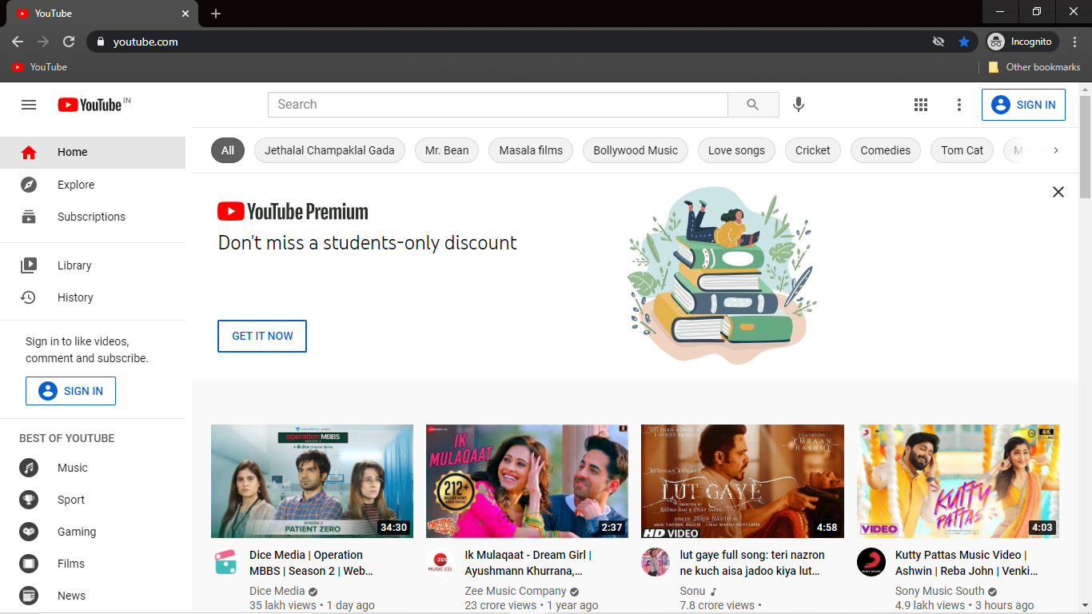Screen dimensions: 1092x614
Task: Dismiss the YouTube Premium banner
Action: [x=1058, y=192]
